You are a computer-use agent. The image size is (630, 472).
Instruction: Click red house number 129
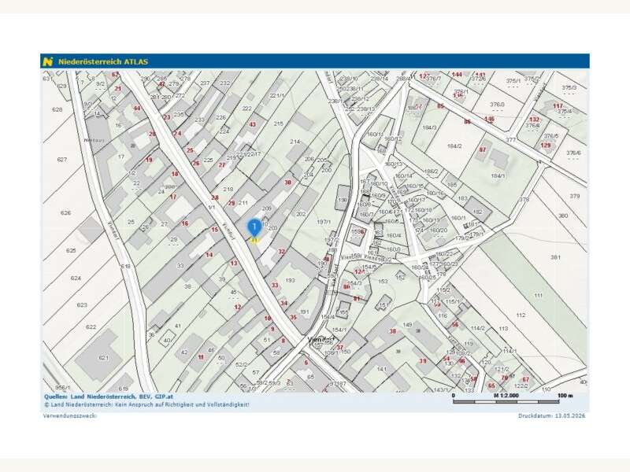[546, 145]
